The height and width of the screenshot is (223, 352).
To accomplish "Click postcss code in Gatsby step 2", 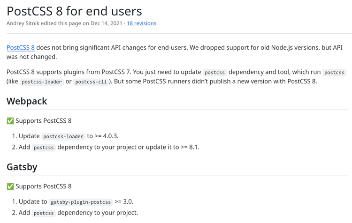I will click(x=44, y=213).
